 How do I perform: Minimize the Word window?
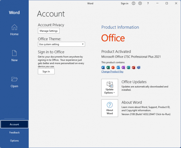[x=157, y=3]
